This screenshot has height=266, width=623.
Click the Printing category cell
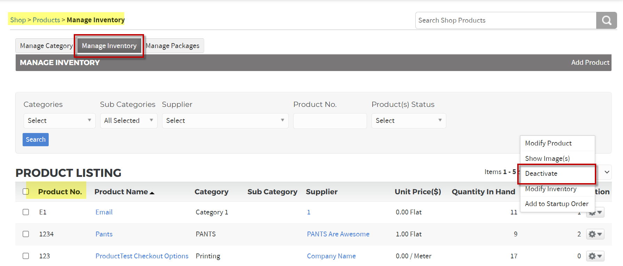coord(208,256)
